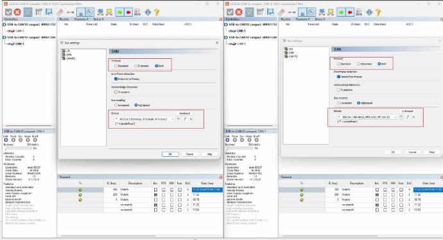Click the yellow question mark help icon in right window
This screenshot has height=240, width=443.
[x=378, y=12]
